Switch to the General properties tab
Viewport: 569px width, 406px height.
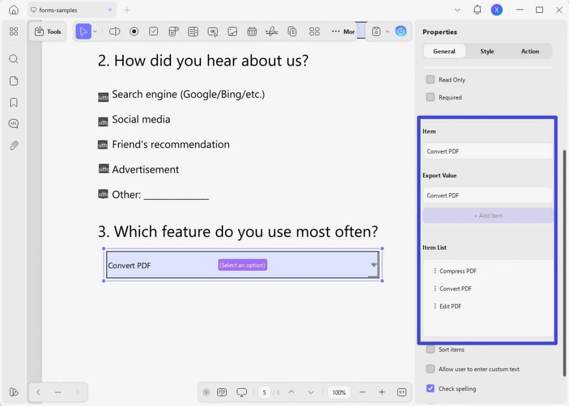(444, 51)
